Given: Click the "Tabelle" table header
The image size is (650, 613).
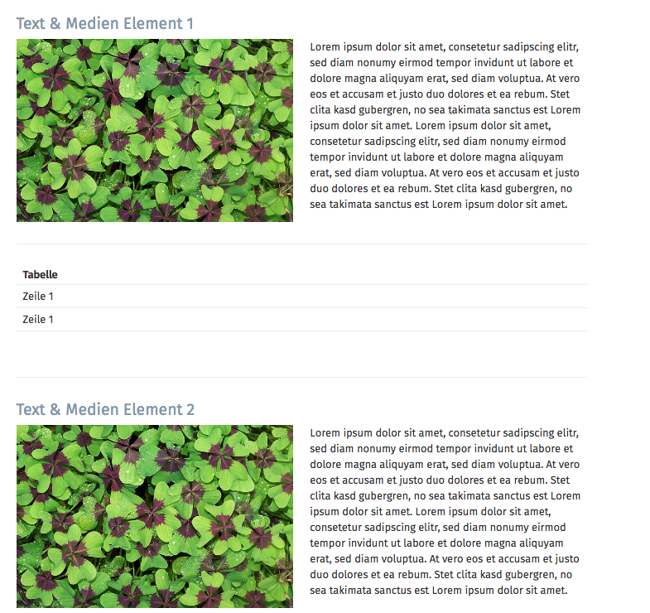Looking at the screenshot, I should [41, 275].
